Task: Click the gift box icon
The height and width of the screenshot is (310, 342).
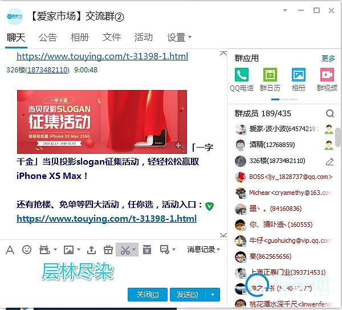Action: [108, 250]
